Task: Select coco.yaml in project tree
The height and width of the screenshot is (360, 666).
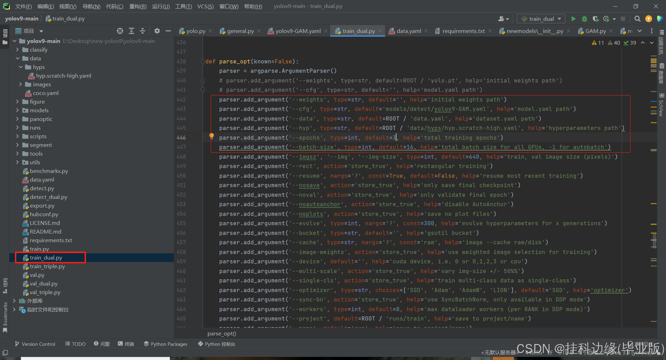Action: (x=45, y=93)
